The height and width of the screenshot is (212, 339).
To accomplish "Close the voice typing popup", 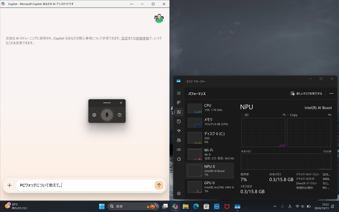I will 121,103.
